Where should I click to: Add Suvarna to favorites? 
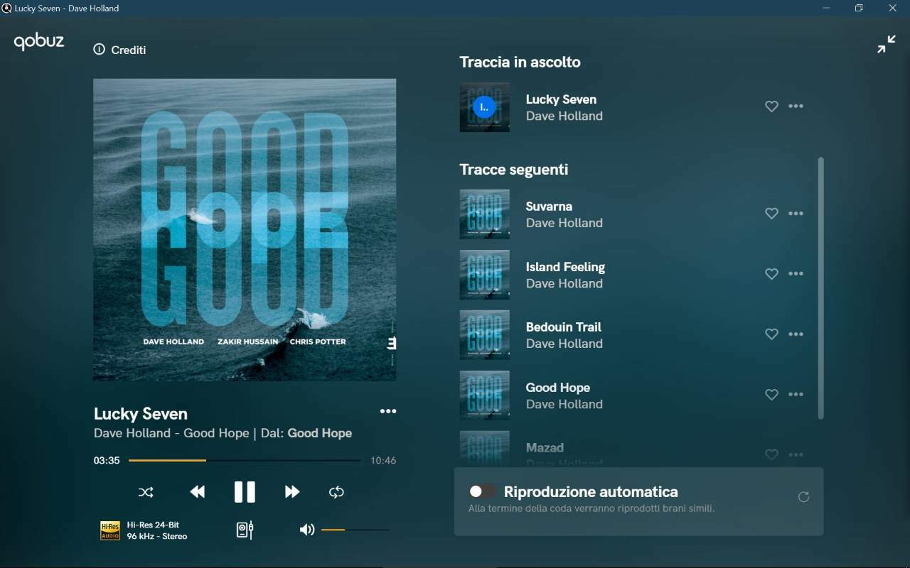[771, 214]
